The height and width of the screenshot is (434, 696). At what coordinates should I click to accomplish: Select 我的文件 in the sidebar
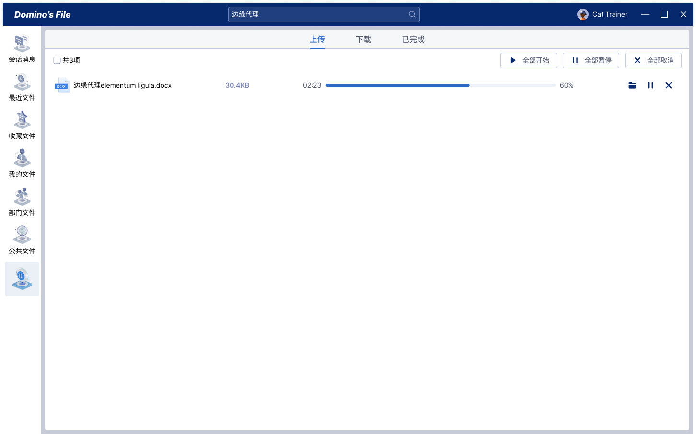point(22,164)
